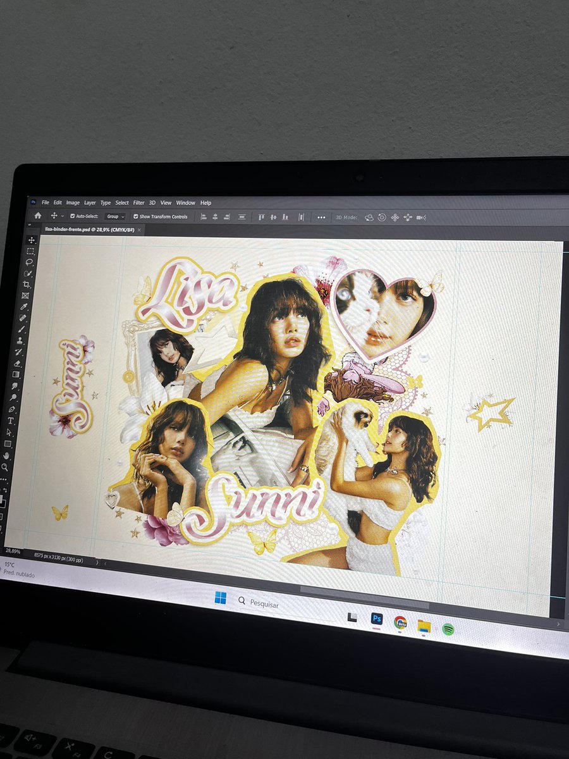Select the Smudge tool
Viewport: 569px width, 759px height.
15,385
